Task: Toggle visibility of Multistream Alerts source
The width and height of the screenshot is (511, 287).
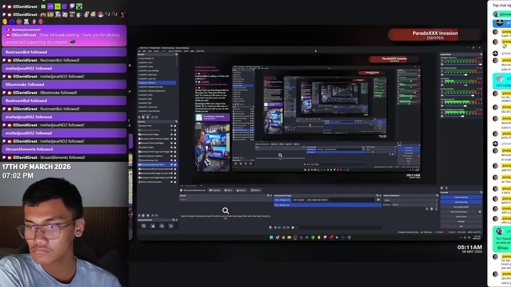Action: (171, 165)
